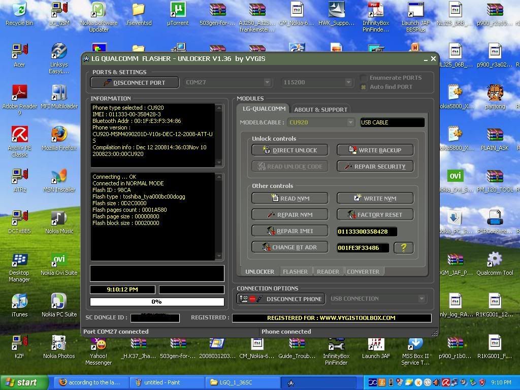Click the REPAIR SECURITY button

pos(375,167)
